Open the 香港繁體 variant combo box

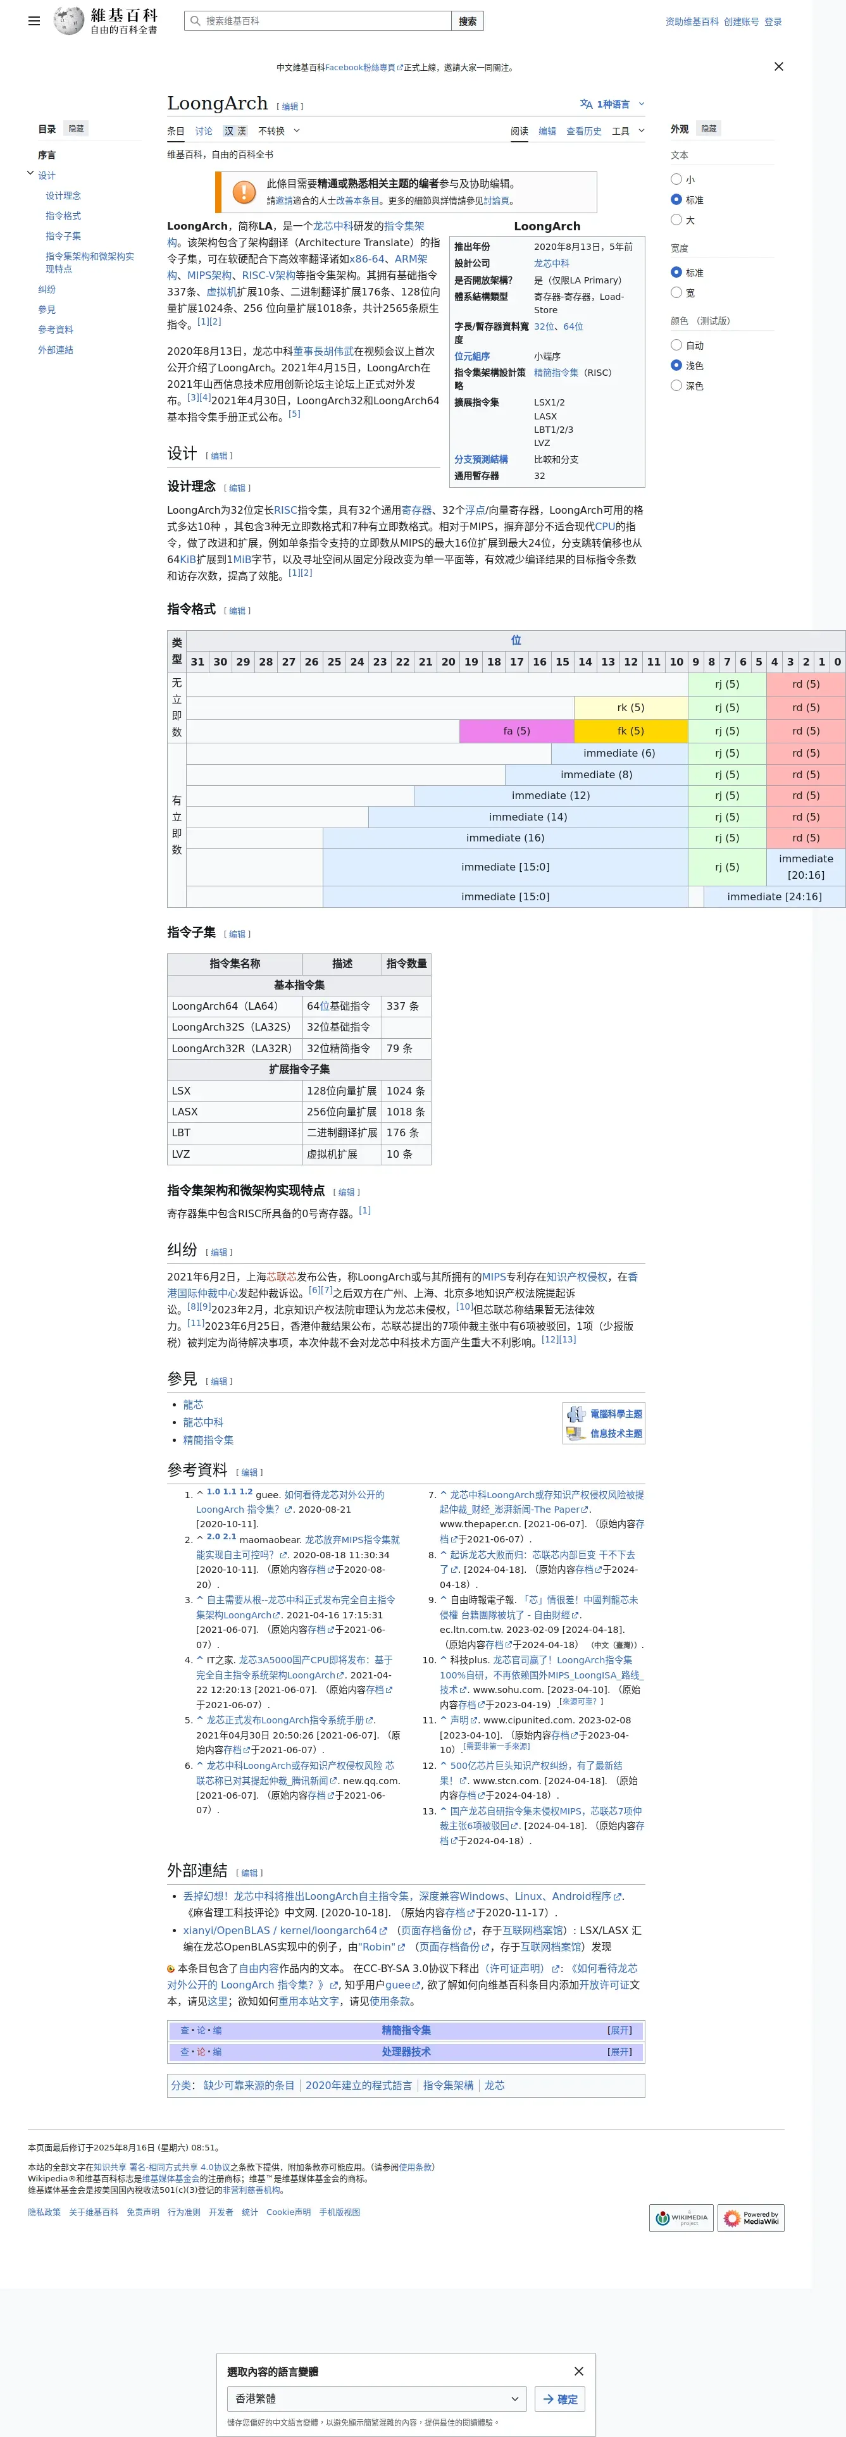[x=376, y=2398]
